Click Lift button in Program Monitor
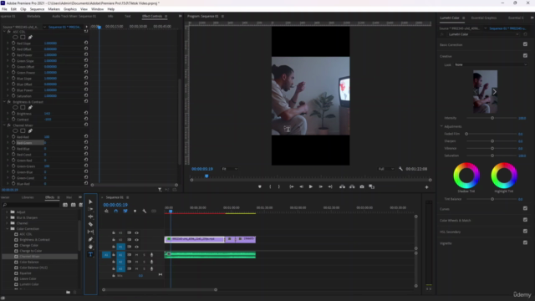535x301 pixels. (342, 186)
